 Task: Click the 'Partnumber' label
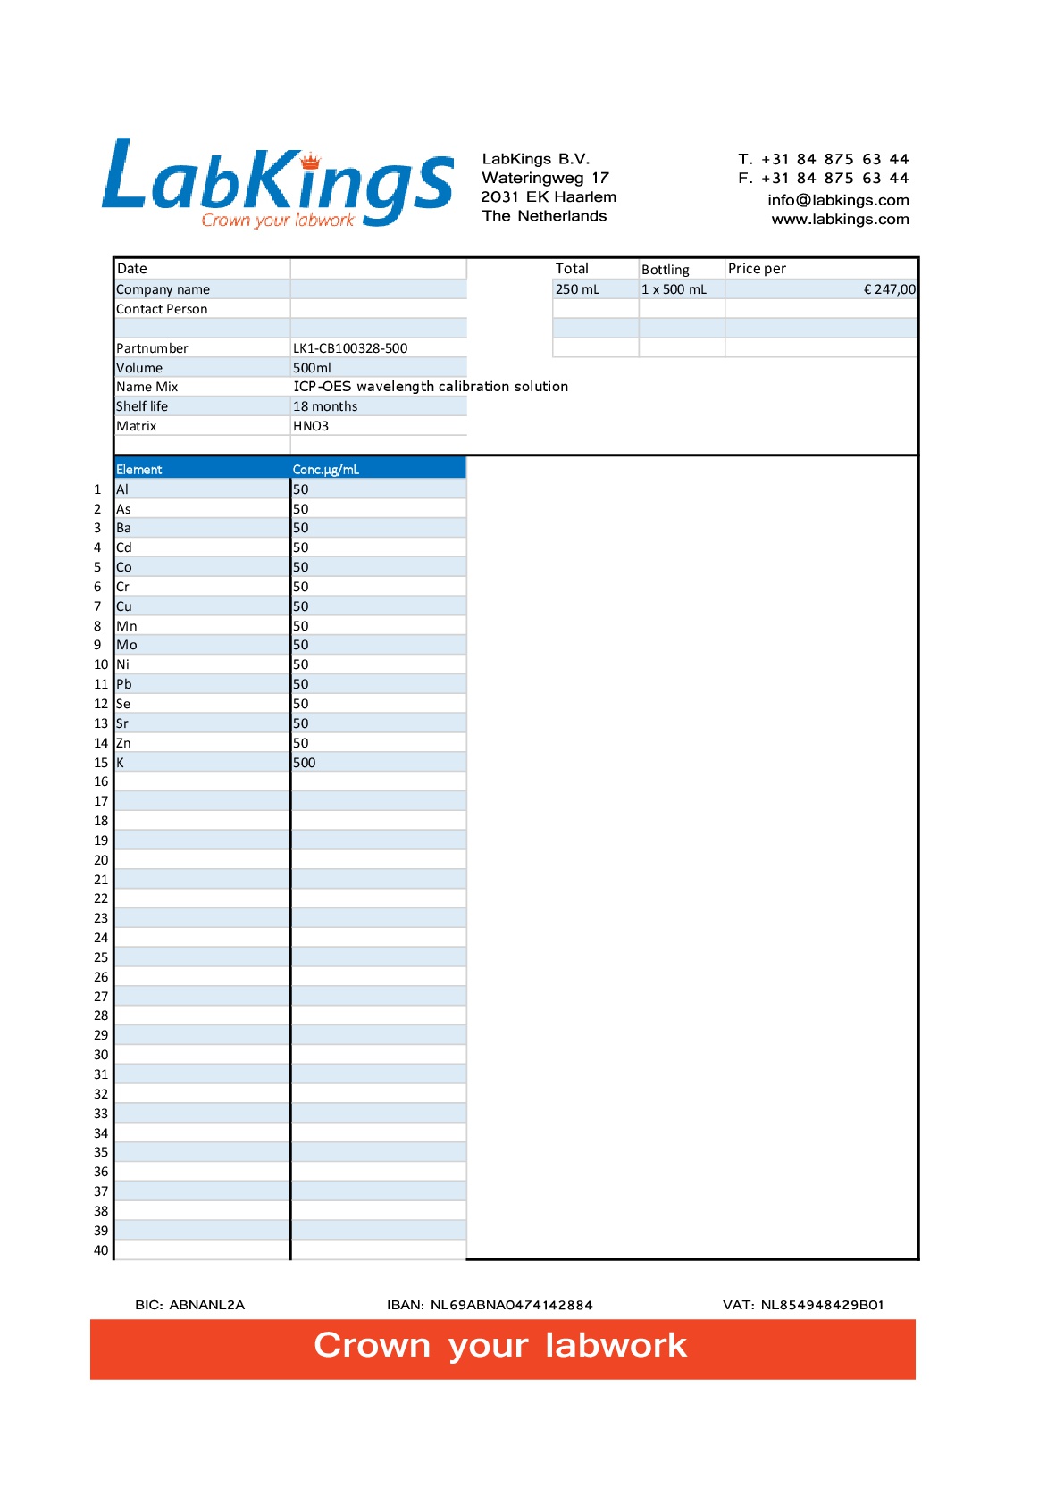coord(152,348)
